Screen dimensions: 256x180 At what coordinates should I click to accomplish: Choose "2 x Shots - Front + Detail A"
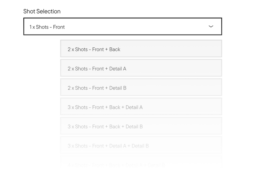point(141,68)
